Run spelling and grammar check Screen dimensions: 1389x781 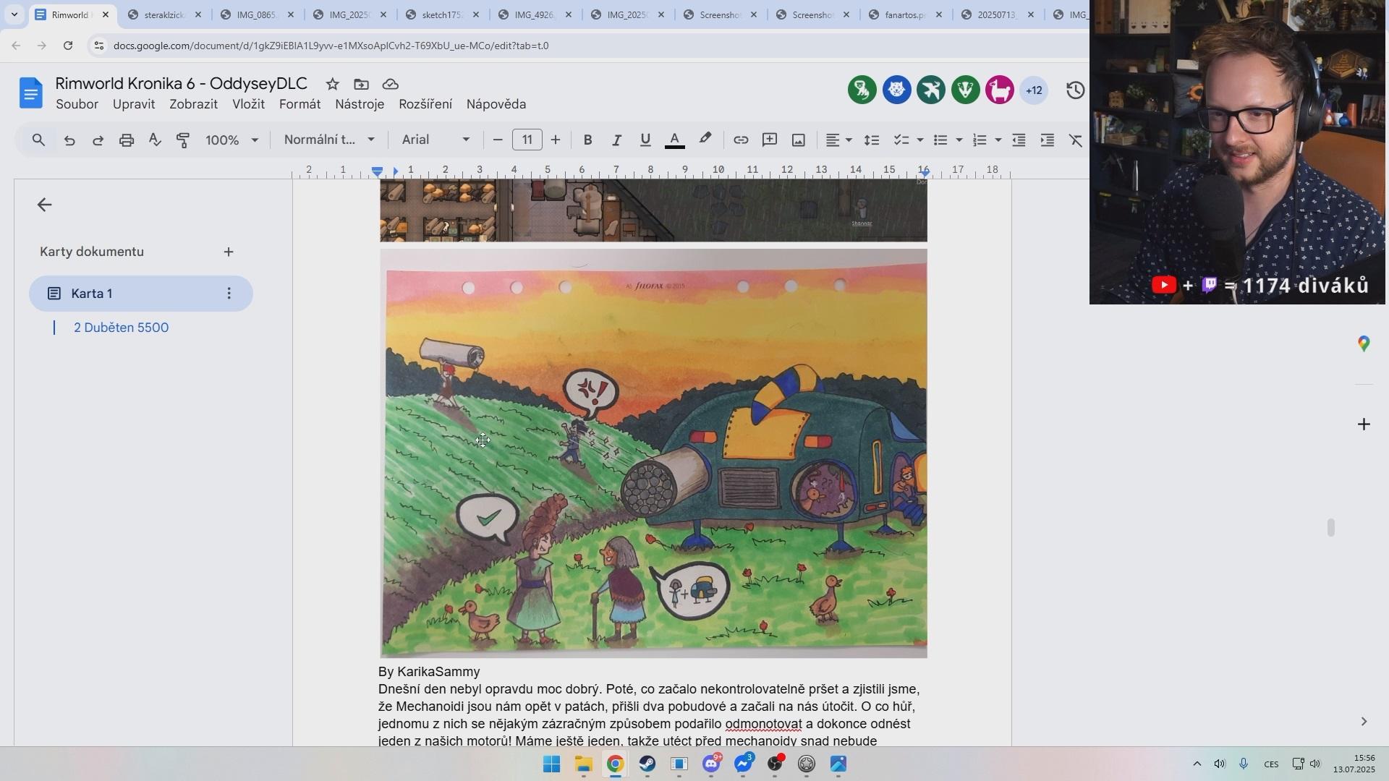click(x=155, y=140)
